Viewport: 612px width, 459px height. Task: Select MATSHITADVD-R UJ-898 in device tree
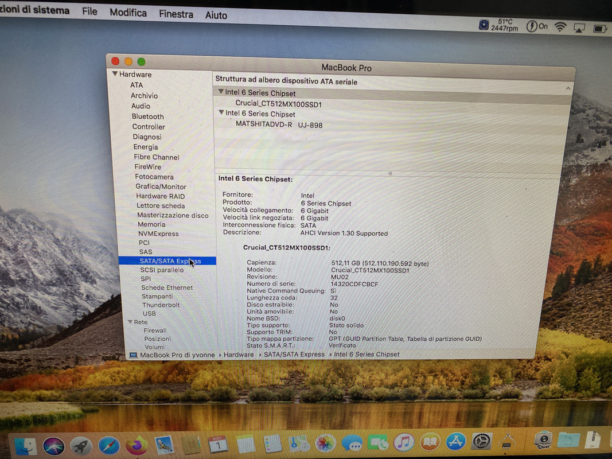279,125
